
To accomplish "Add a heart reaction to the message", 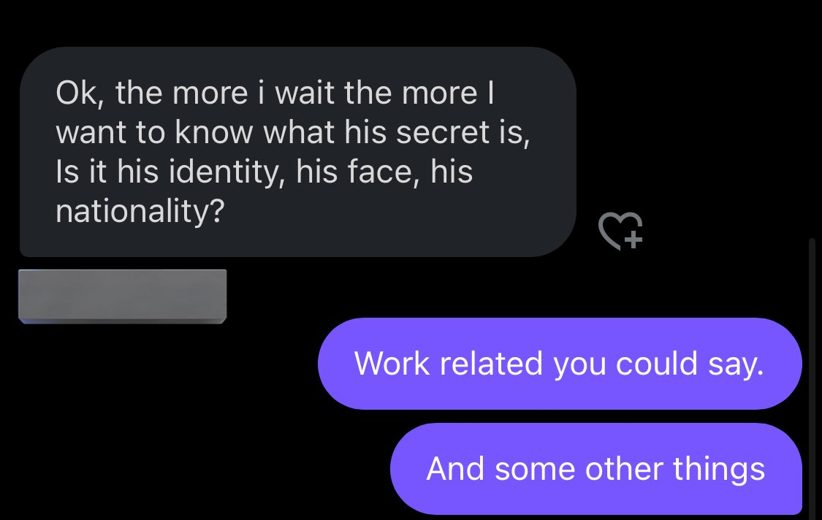I will point(620,231).
